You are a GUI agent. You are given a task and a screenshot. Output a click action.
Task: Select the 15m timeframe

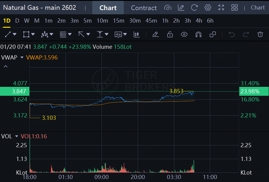point(118,21)
